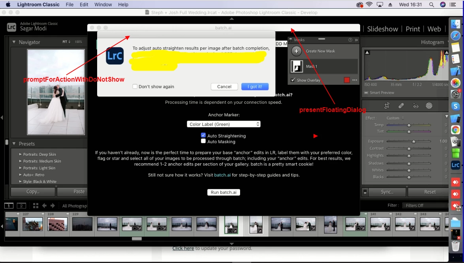Click the Create New Mask plus button
Viewport: 464px width, 263px height.
(296, 51)
